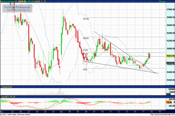Click date 05 on the time axis
This screenshot has width=175, height=116.
pyautogui.click(x=78, y=112)
